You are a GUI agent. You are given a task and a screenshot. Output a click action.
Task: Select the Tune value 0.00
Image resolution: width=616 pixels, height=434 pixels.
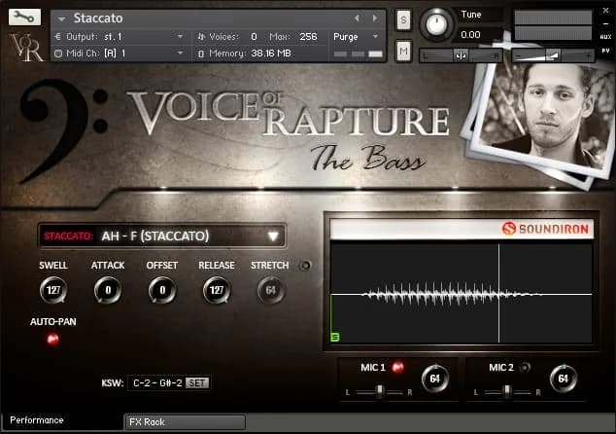point(470,35)
